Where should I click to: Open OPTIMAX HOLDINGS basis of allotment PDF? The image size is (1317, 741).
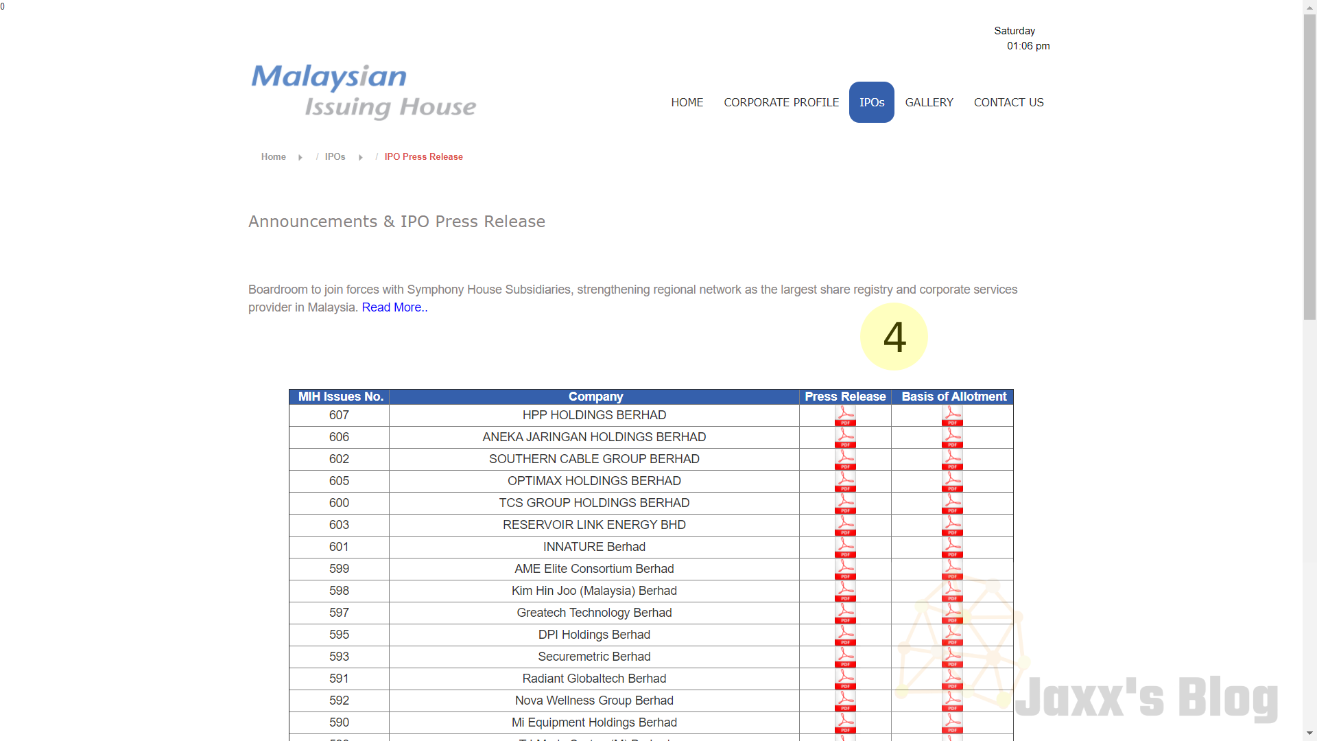point(953,481)
